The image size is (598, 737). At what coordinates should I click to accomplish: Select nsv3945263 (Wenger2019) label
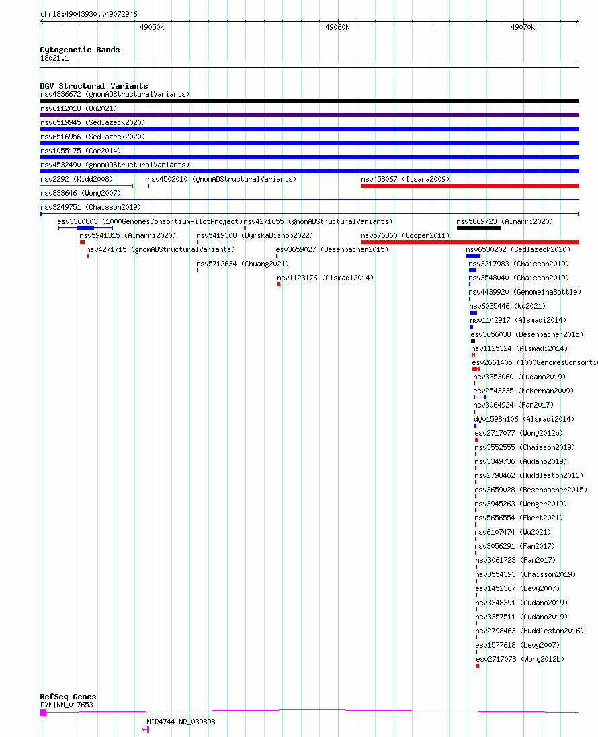pos(521,504)
